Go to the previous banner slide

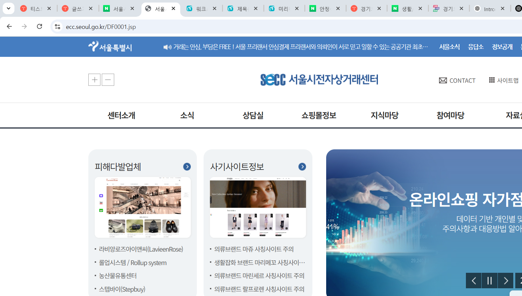click(474, 280)
